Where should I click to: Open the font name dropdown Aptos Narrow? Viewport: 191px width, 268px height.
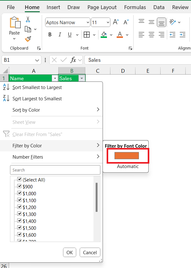88,22
